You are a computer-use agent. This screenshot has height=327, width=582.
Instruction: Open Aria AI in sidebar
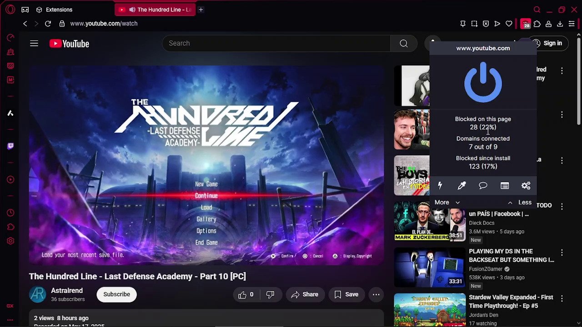[10, 113]
